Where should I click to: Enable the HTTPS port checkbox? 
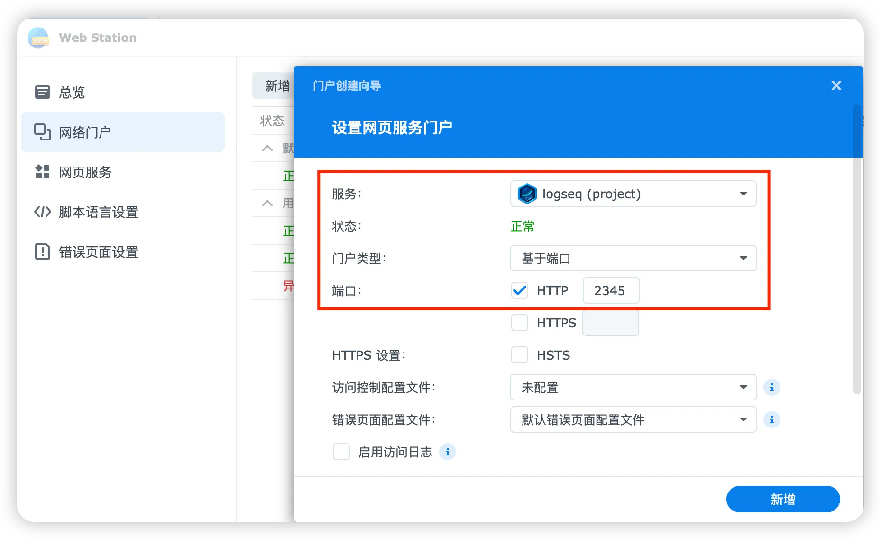click(x=520, y=323)
